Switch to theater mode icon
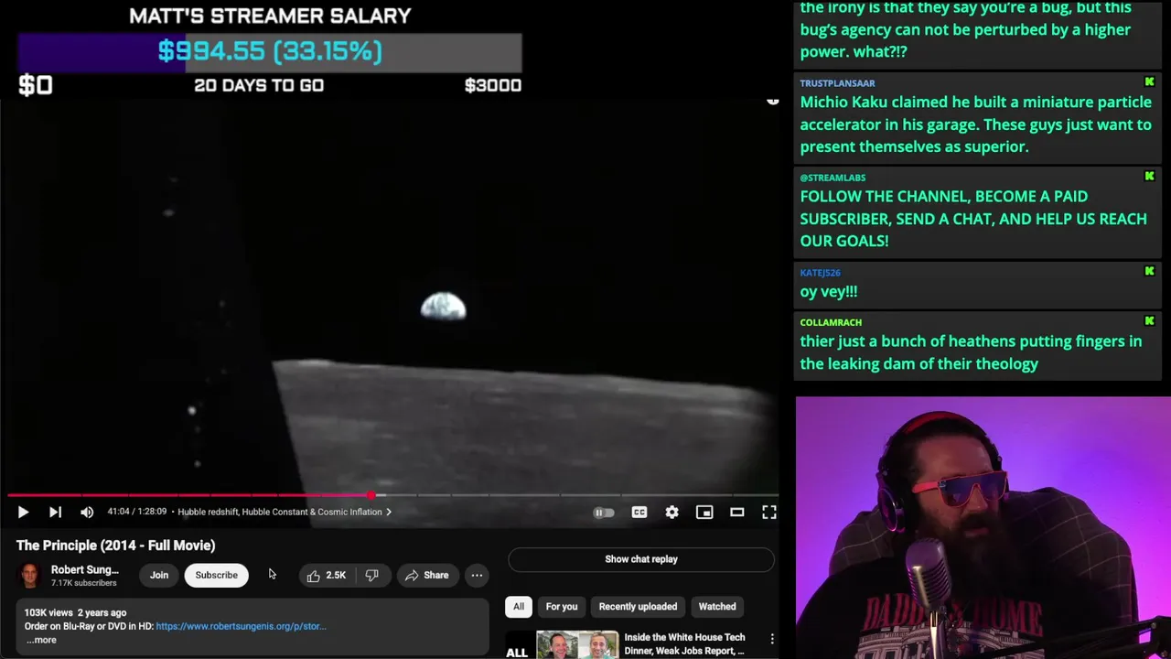The height and width of the screenshot is (659, 1171). click(x=736, y=513)
